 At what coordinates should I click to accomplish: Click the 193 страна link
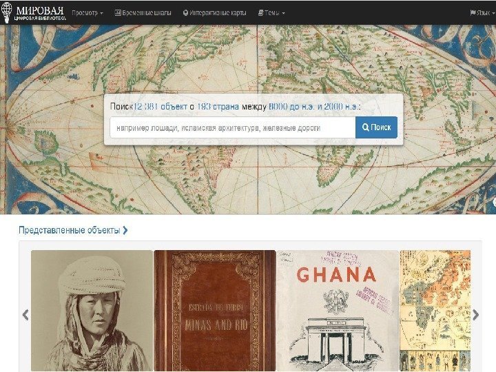click(218, 107)
